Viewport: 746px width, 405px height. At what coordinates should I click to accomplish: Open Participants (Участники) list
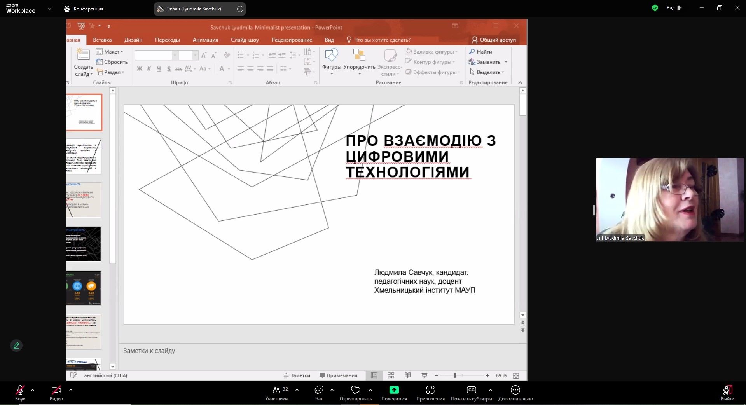coord(276,390)
